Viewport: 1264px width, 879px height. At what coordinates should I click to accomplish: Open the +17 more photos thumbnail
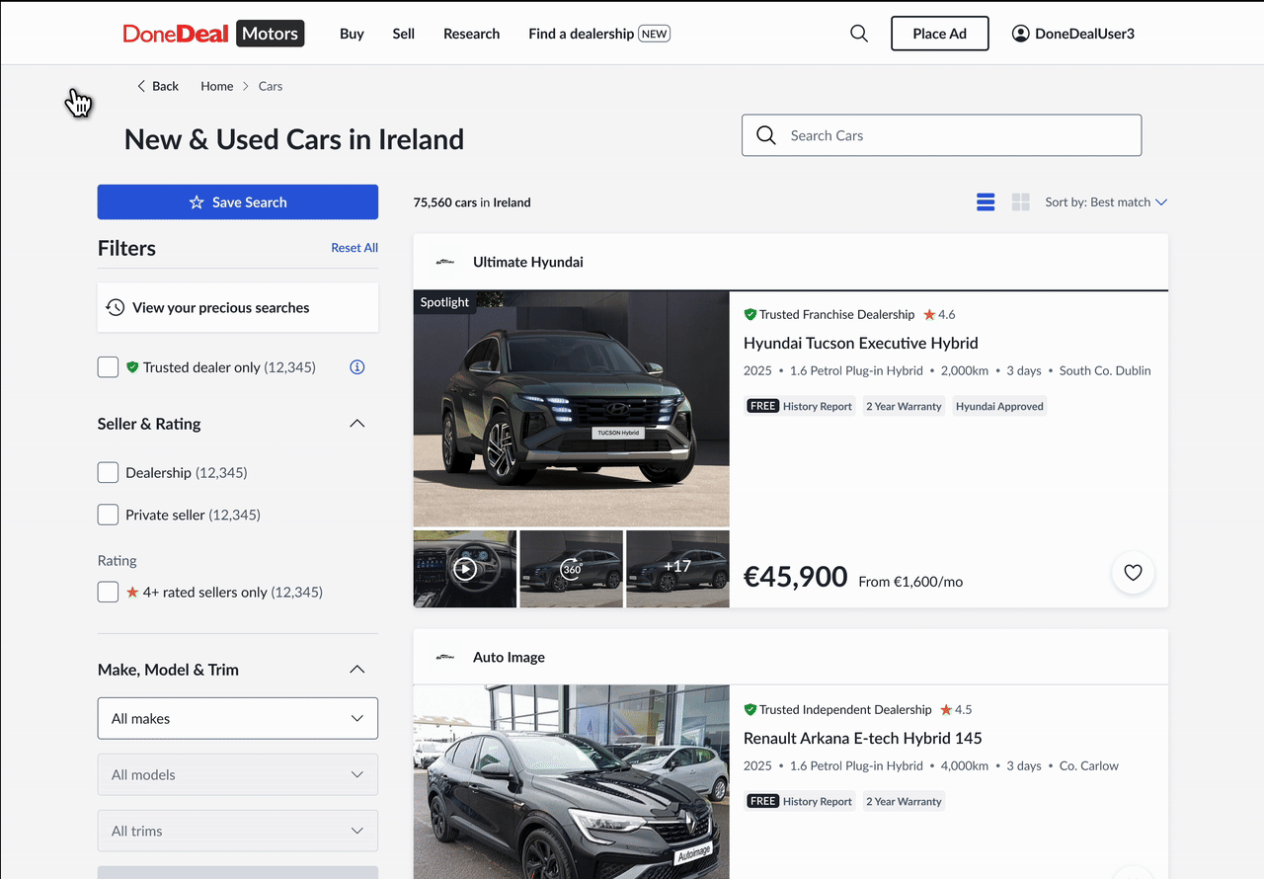677,569
